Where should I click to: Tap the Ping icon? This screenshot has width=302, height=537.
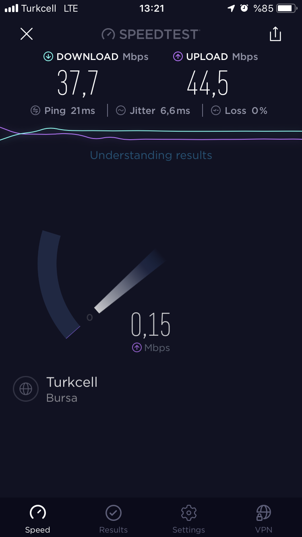[35, 111]
